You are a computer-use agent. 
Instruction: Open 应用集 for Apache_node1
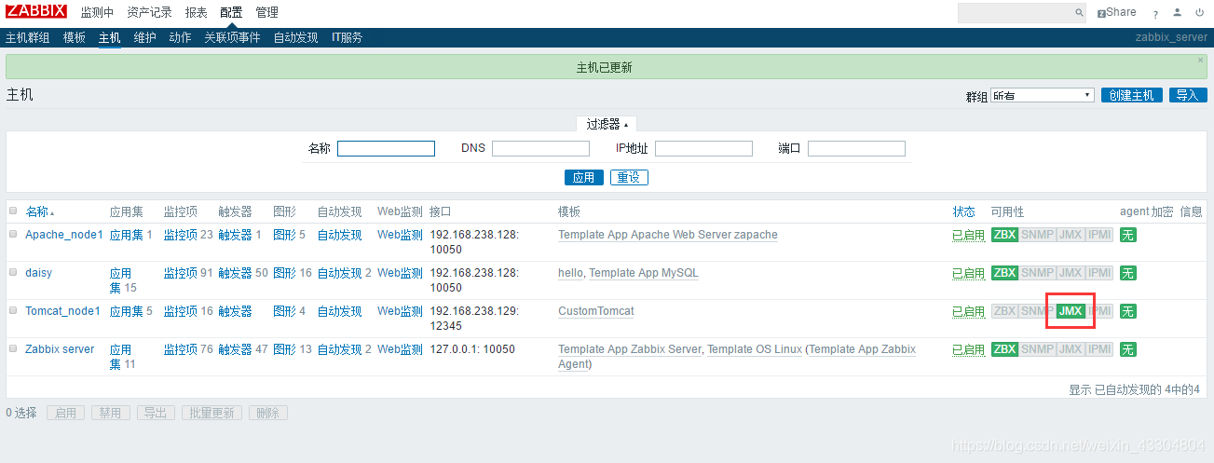point(127,235)
